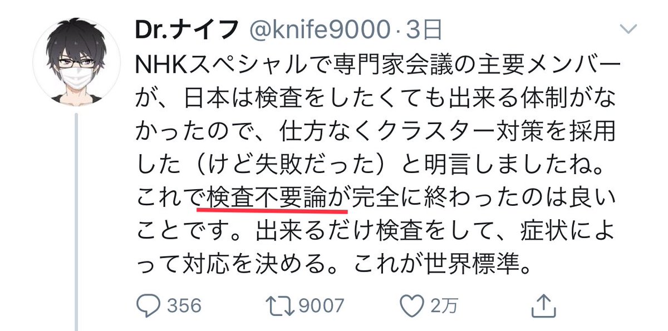Screen dimensions: 668x331
Task: Retweet this post using the arrows icon
Action: (281, 305)
